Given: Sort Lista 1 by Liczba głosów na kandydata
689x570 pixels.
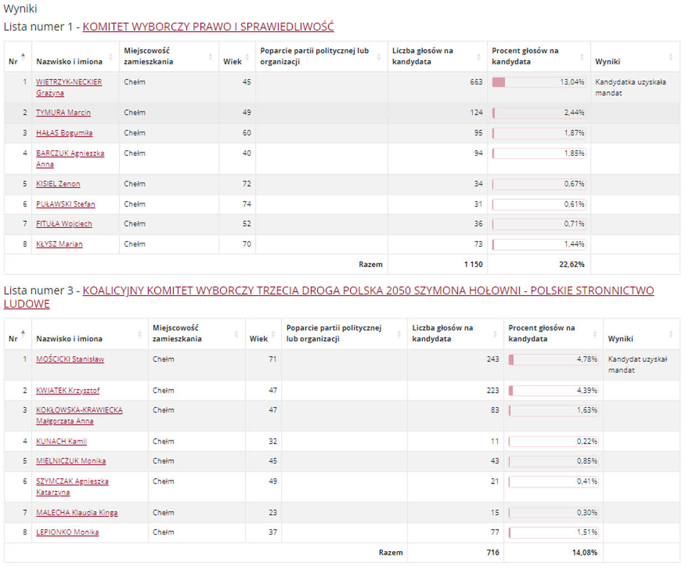Looking at the screenshot, I should (478, 56).
